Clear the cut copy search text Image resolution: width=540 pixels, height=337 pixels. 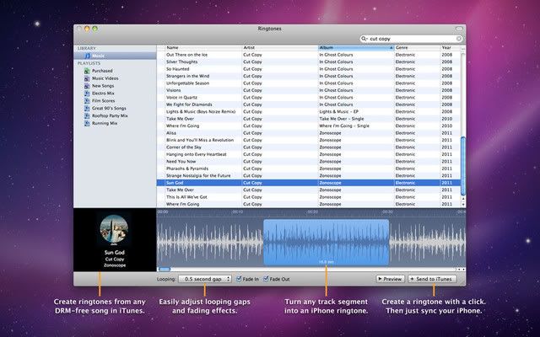[459, 39]
